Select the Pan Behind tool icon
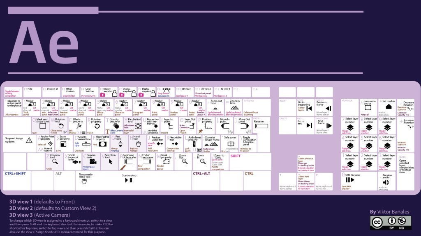The width and height of the screenshot is (421, 236). point(138,126)
